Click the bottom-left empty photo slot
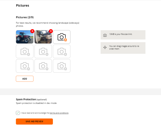 coord(25,66)
